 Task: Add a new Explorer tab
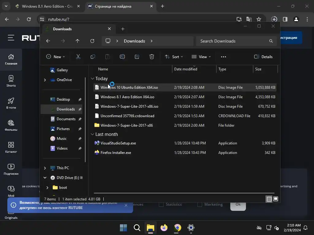pyautogui.click(x=123, y=29)
